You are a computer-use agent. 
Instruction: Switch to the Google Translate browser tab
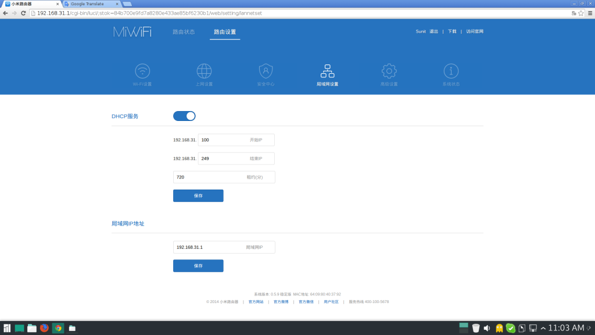(x=87, y=3)
